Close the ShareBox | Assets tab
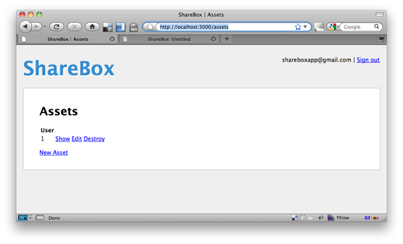 coord(112,40)
